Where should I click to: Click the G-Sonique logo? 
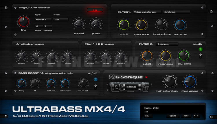coord(126,77)
